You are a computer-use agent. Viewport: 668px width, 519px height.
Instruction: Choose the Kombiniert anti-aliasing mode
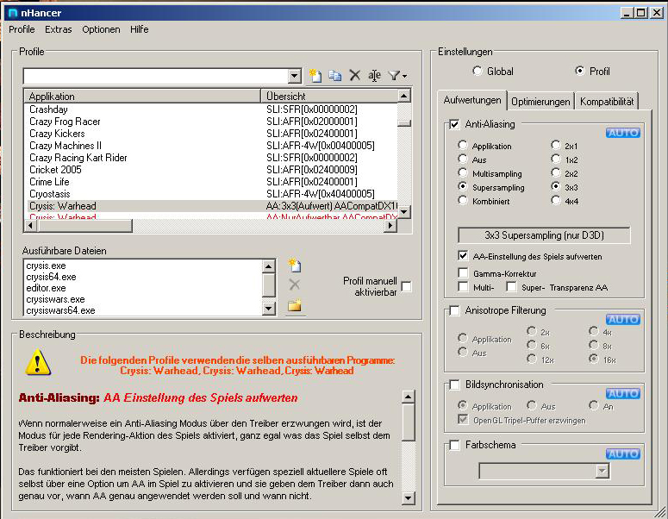(x=463, y=200)
